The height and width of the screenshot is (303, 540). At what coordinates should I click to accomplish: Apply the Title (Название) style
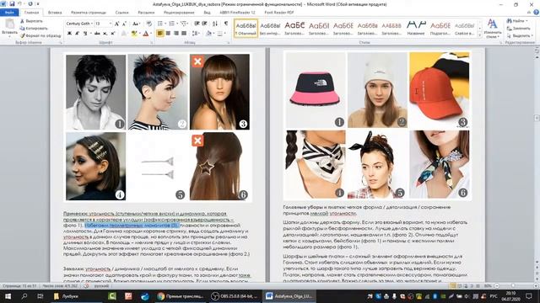[416, 28]
